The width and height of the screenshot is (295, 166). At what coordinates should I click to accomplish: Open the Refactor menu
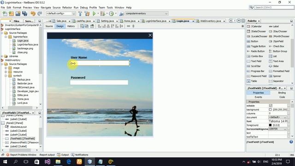tap(67, 7)
